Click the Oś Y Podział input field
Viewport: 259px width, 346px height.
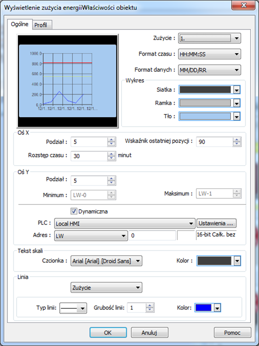89,181
